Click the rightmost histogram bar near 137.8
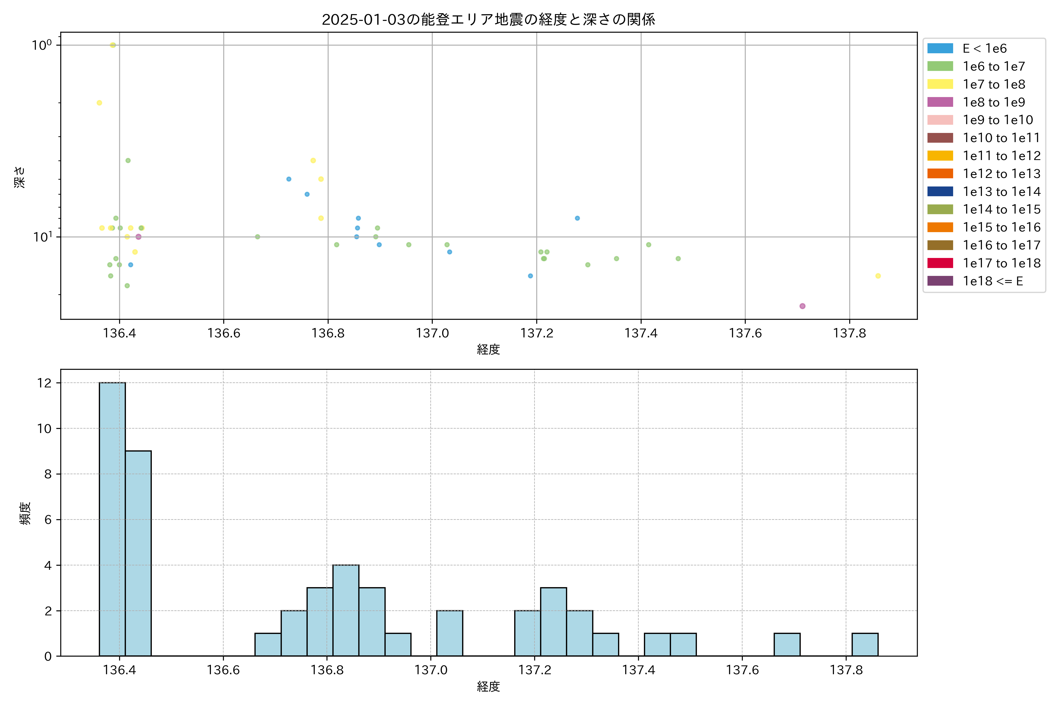 pyautogui.click(x=865, y=644)
